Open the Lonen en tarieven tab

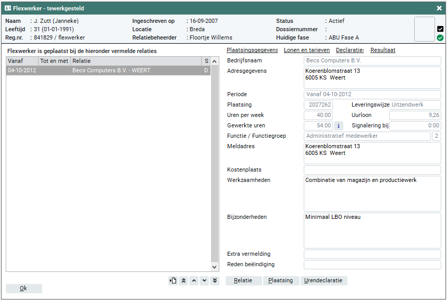point(307,50)
